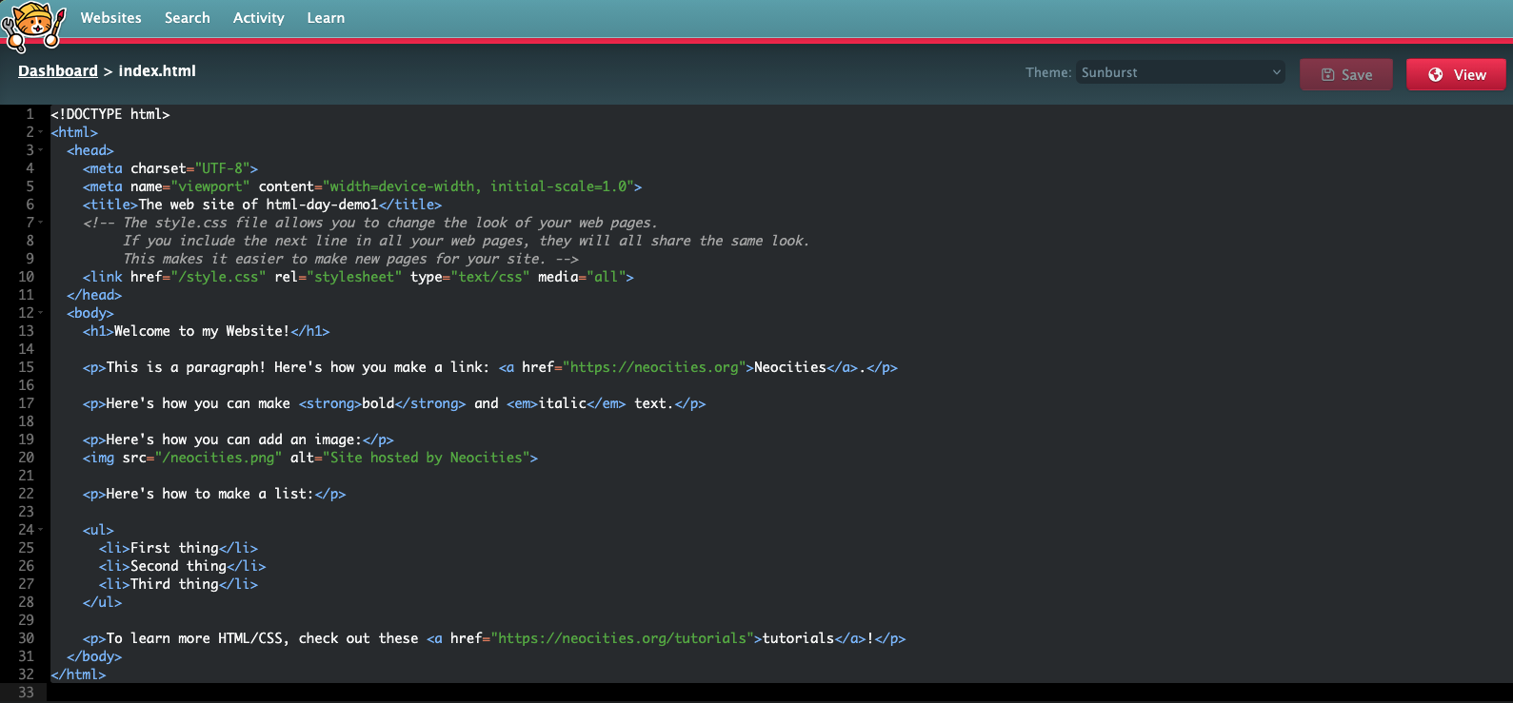Open the Search page
Screen dimensions: 1513x703
(187, 18)
